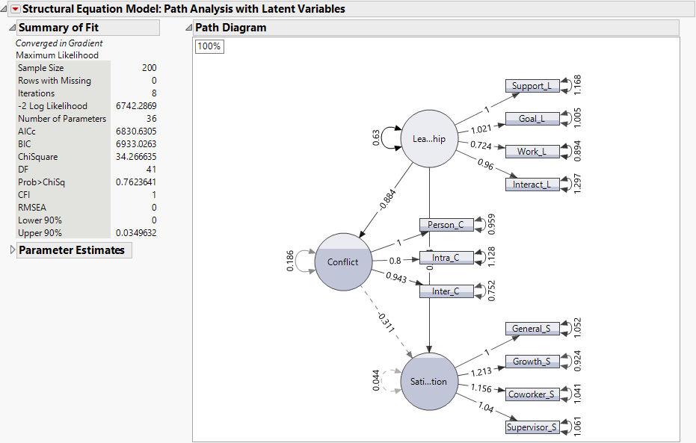The width and height of the screenshot is (696, 443).
Task: Select the Satisfaction latent variable circle
Action: 429,382
